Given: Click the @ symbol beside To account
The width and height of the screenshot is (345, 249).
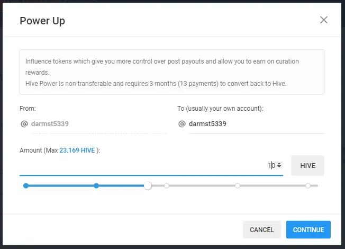Looking at the screenshot, I should pyautogui.click(x=181, y=124).
